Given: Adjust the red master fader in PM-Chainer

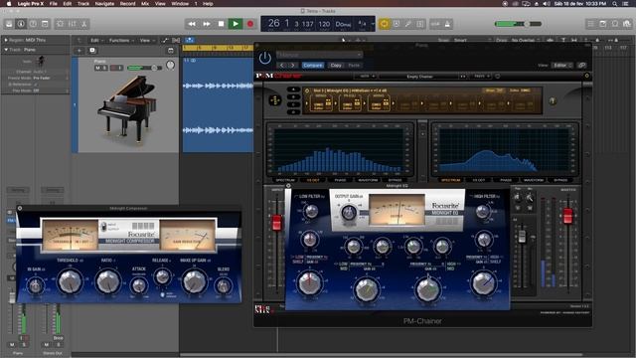Looking at the screenshot, I should pyautogui.click(x=567, y=216).
